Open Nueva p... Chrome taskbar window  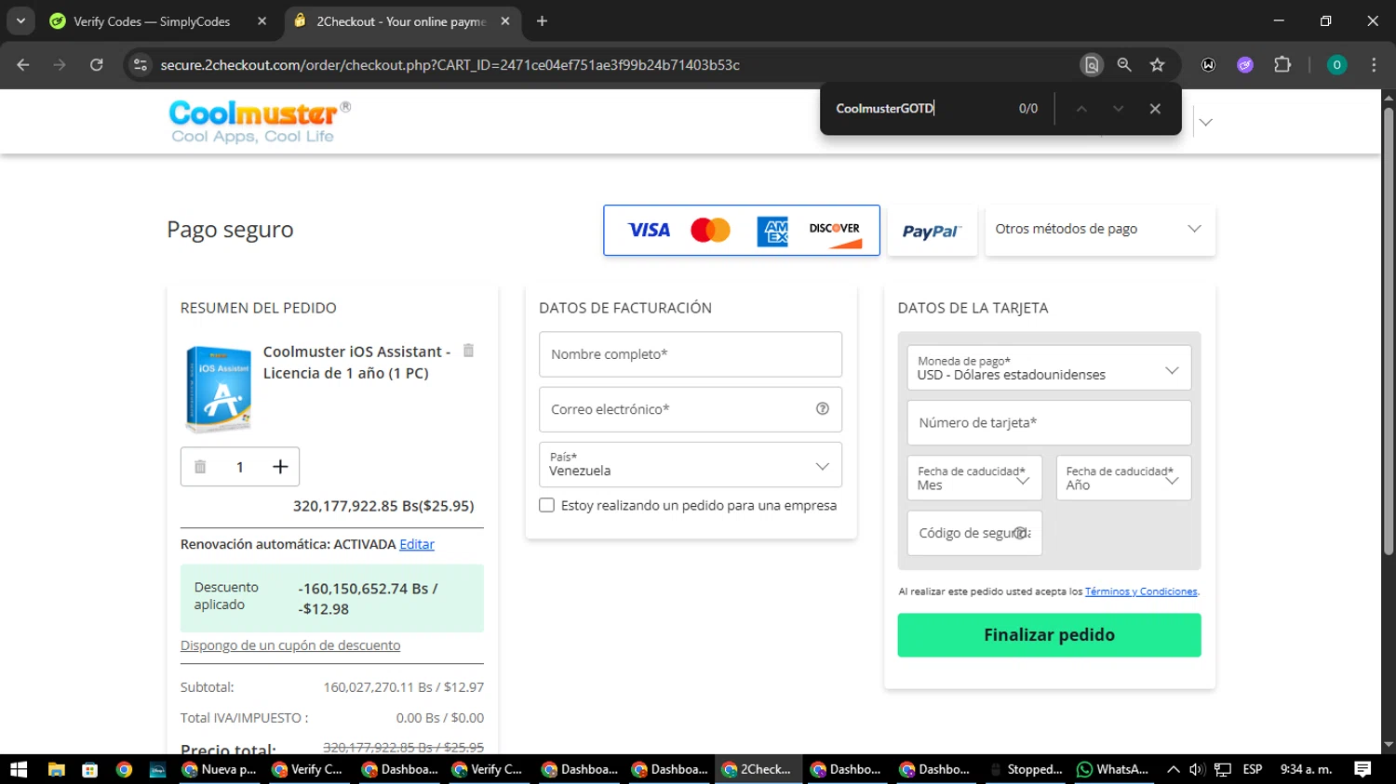pos(220,769)
